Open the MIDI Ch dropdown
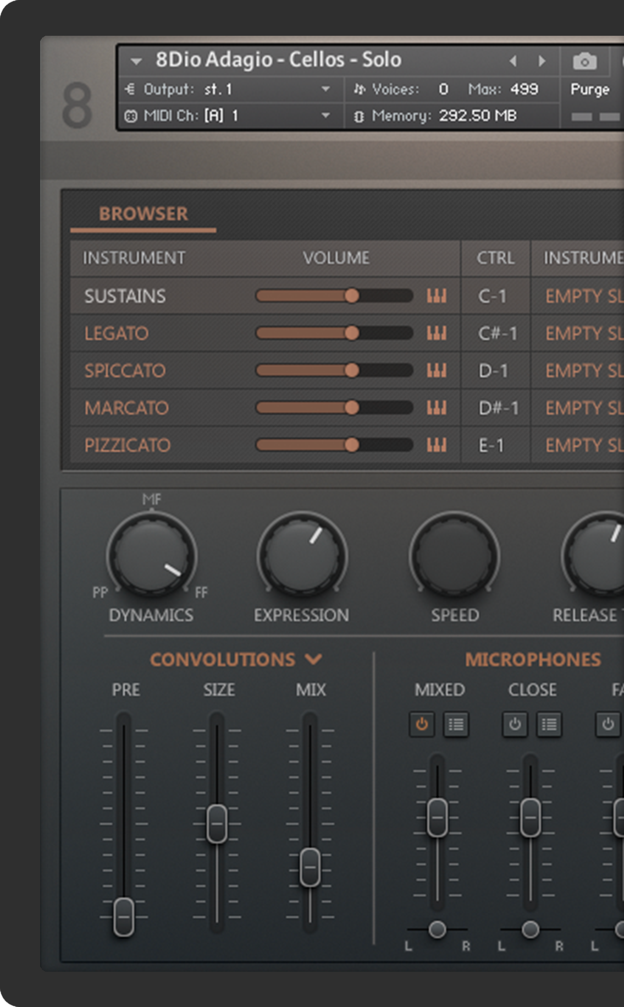624x1007 pixels. (325, 116)
